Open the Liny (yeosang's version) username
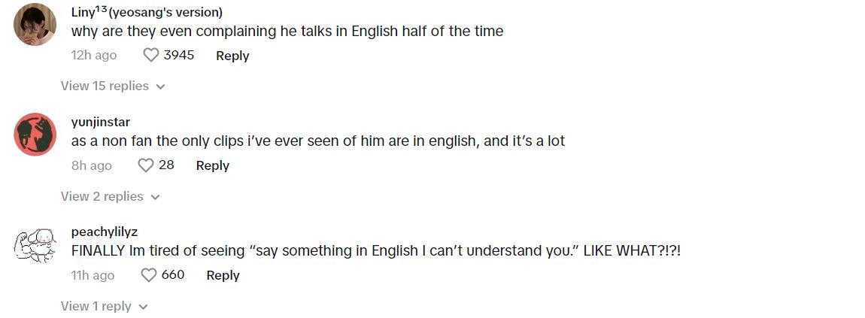The width and height of the screenshot is (865, 318). click(147, 12)
